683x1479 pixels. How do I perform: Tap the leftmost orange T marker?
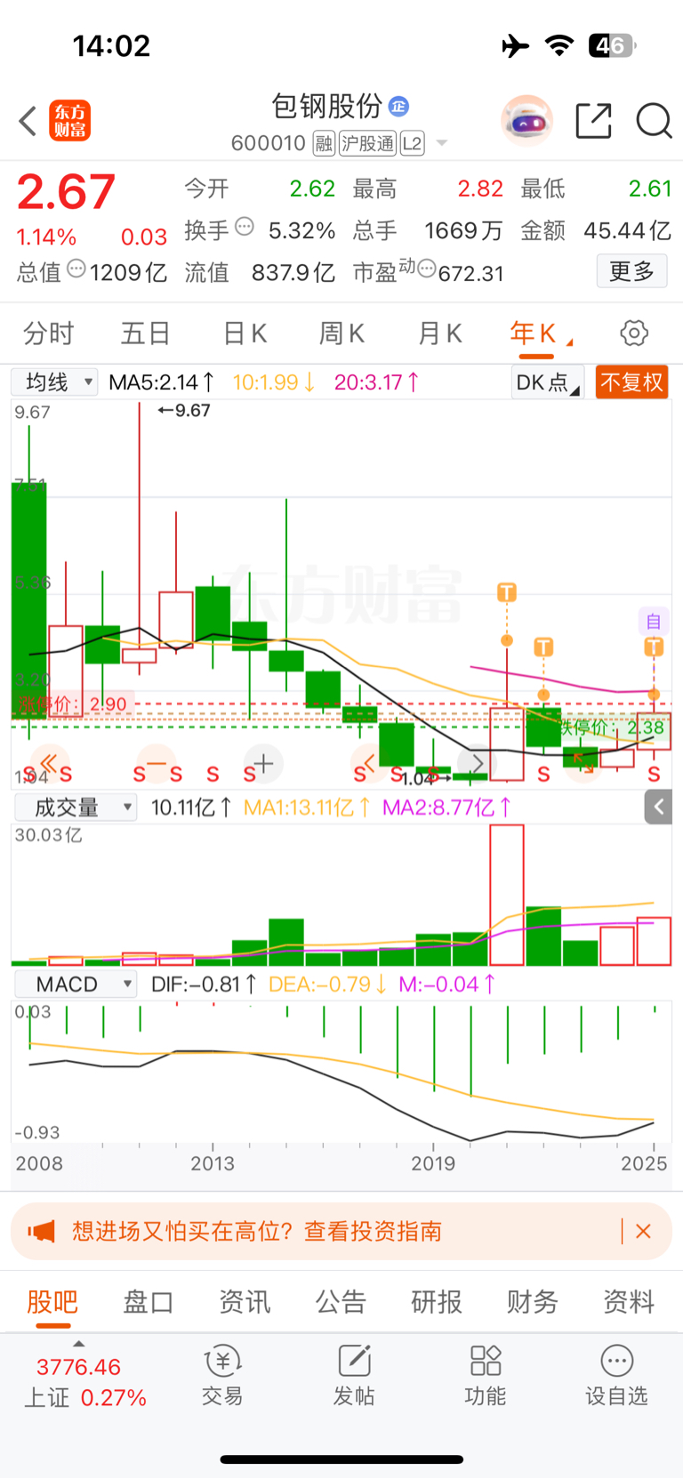click(507, 592)
